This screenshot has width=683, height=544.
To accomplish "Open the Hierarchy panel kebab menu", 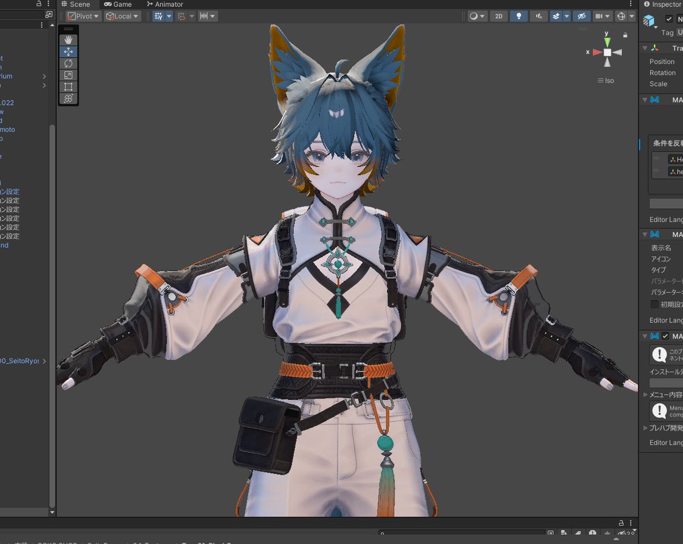I will [49, 3].
